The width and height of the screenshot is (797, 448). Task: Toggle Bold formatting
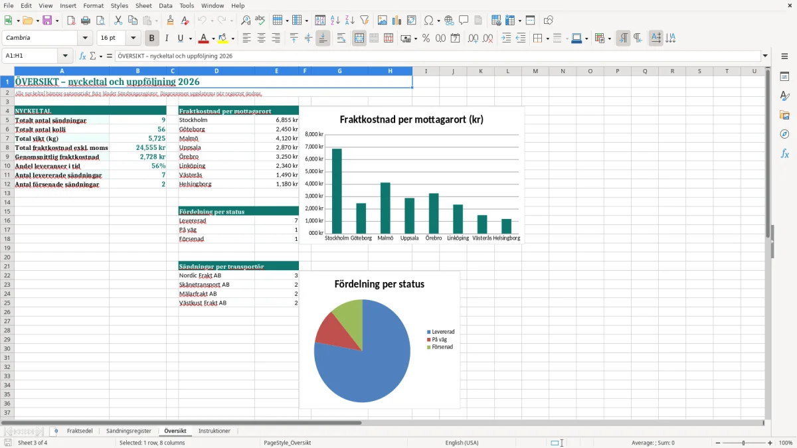pos(152,38)
